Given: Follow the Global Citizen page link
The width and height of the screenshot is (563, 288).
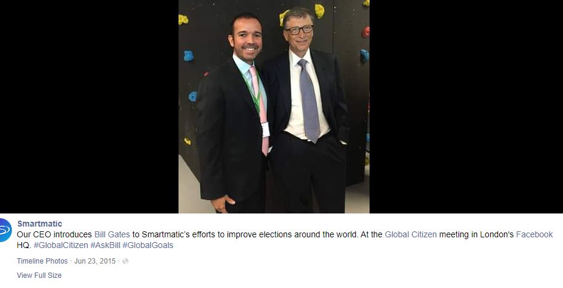Looking at the screenshot, I should tap(411, 234).
